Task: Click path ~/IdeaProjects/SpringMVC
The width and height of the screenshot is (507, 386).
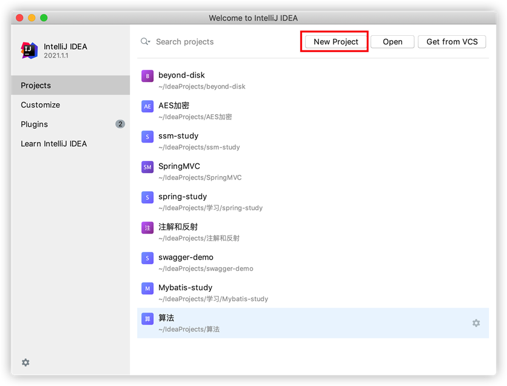Action: pos(200,178)
